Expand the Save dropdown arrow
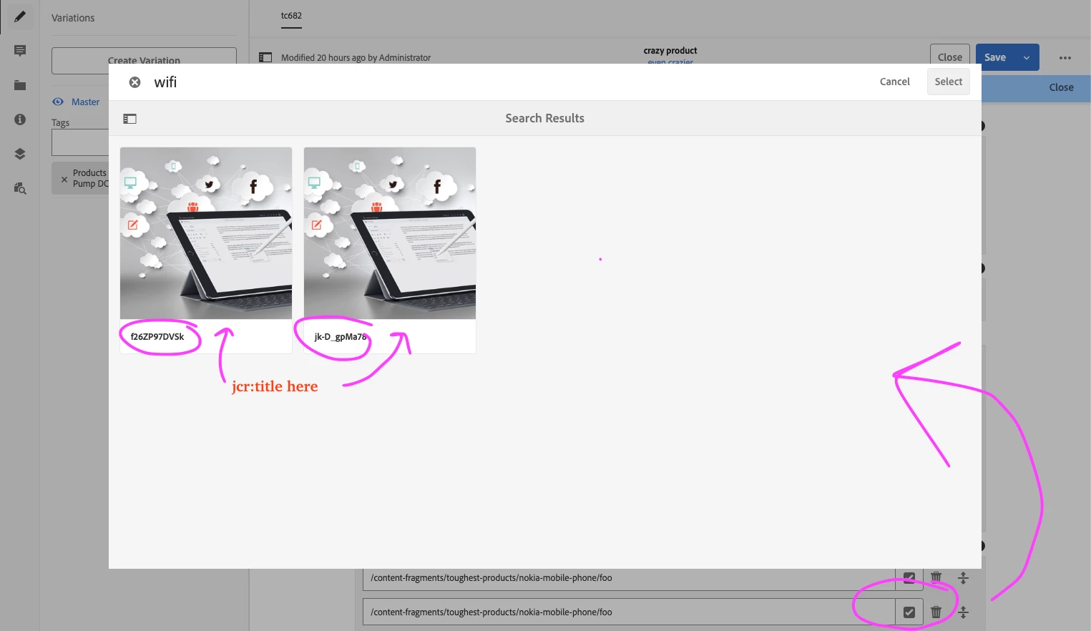Viewport: 1091px width, 631px height. (x=1027, y=58)
